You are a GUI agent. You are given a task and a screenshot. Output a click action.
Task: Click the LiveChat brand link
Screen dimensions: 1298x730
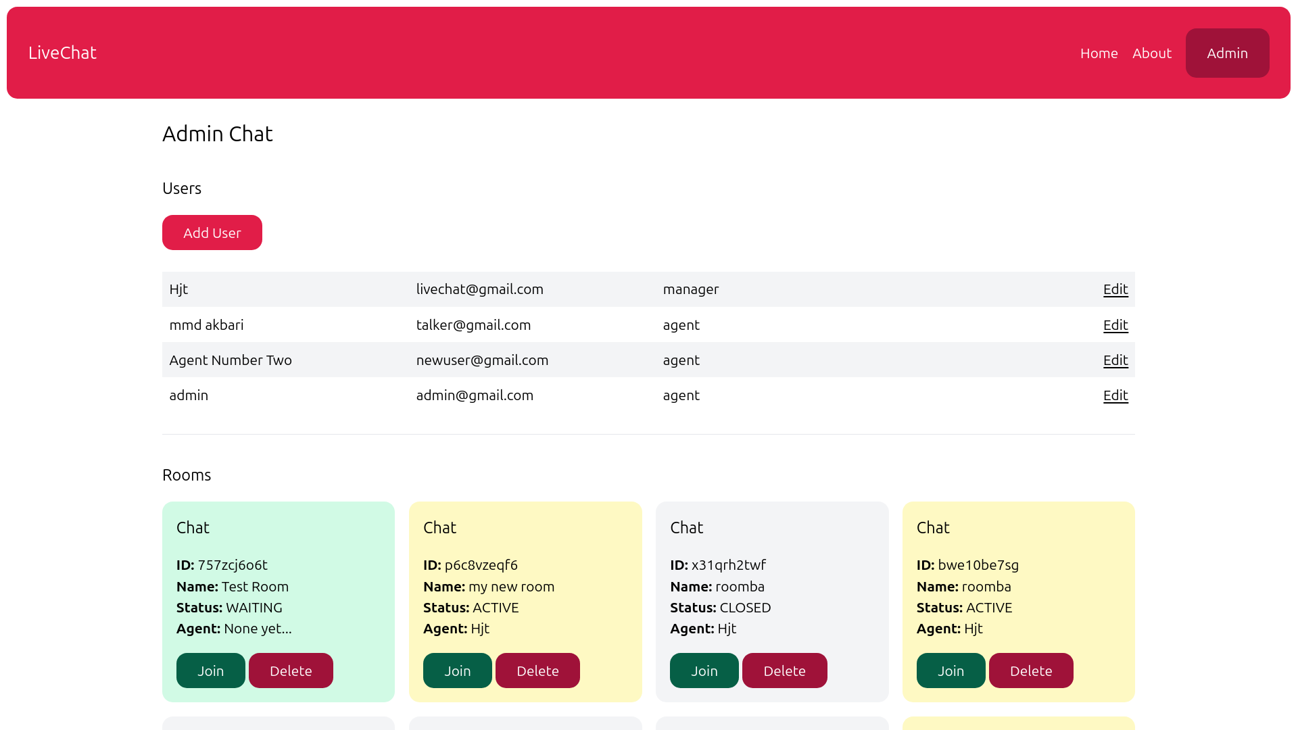pyautogui.click(x=62, y=53)
